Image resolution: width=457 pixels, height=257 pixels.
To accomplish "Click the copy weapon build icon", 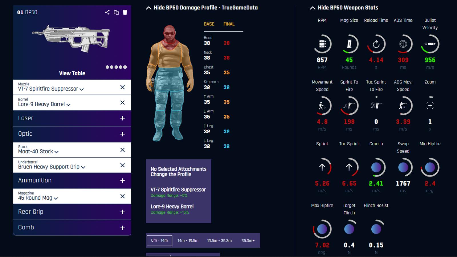I will point(116,12).
